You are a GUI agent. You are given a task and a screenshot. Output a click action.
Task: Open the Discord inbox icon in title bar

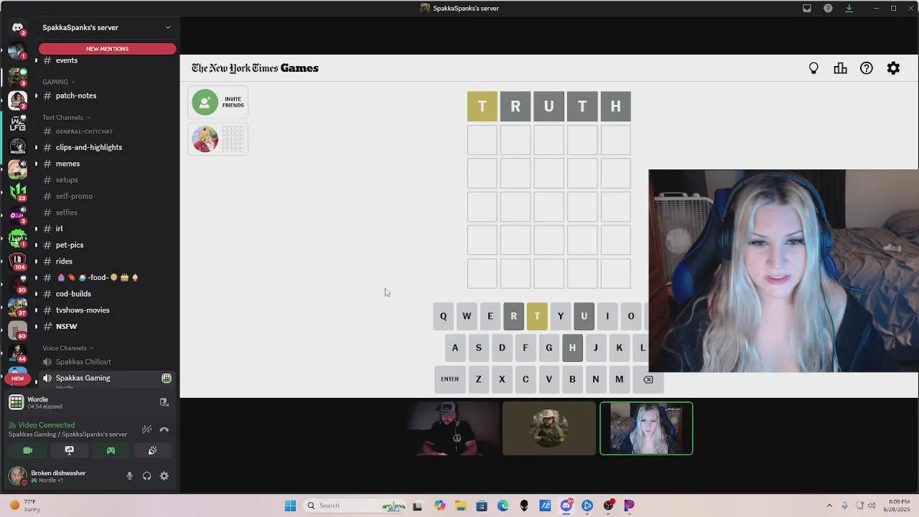click(807, 9)
